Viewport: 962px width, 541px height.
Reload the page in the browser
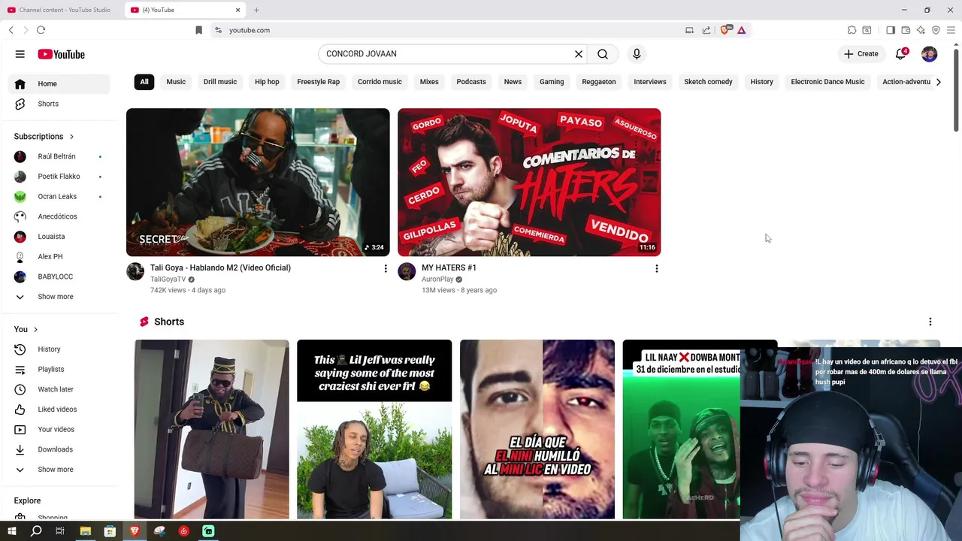click(41, 30)
